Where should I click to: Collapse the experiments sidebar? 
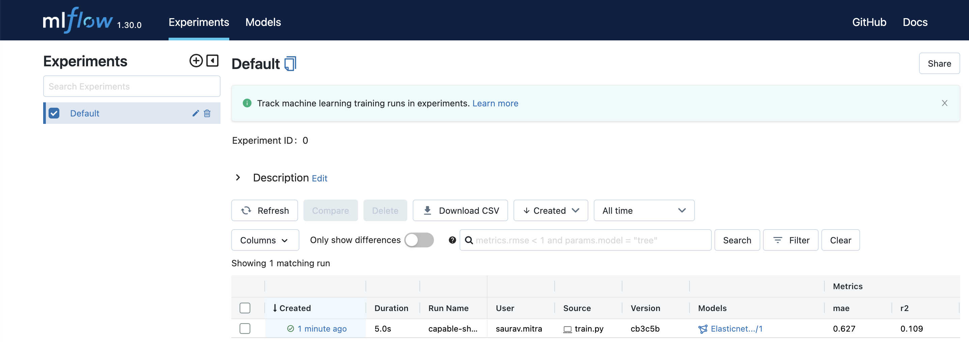click(x=212, y=61)
